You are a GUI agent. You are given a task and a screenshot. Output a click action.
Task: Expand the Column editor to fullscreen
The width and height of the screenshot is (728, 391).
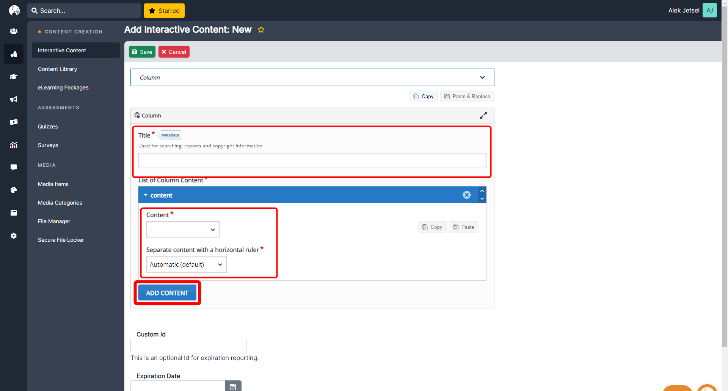click(483, 116)
